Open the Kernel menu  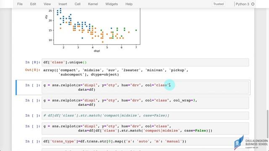[93, 4]
